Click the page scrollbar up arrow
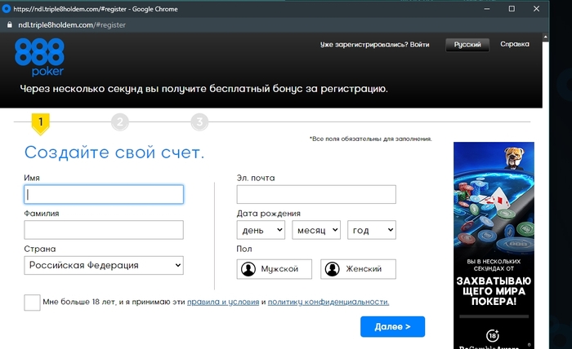 pyautogui.click(x=545, y=38)
